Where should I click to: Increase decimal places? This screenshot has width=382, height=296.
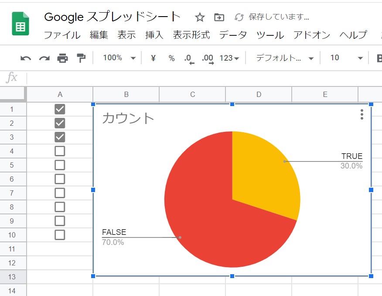[x=207, y=57]
